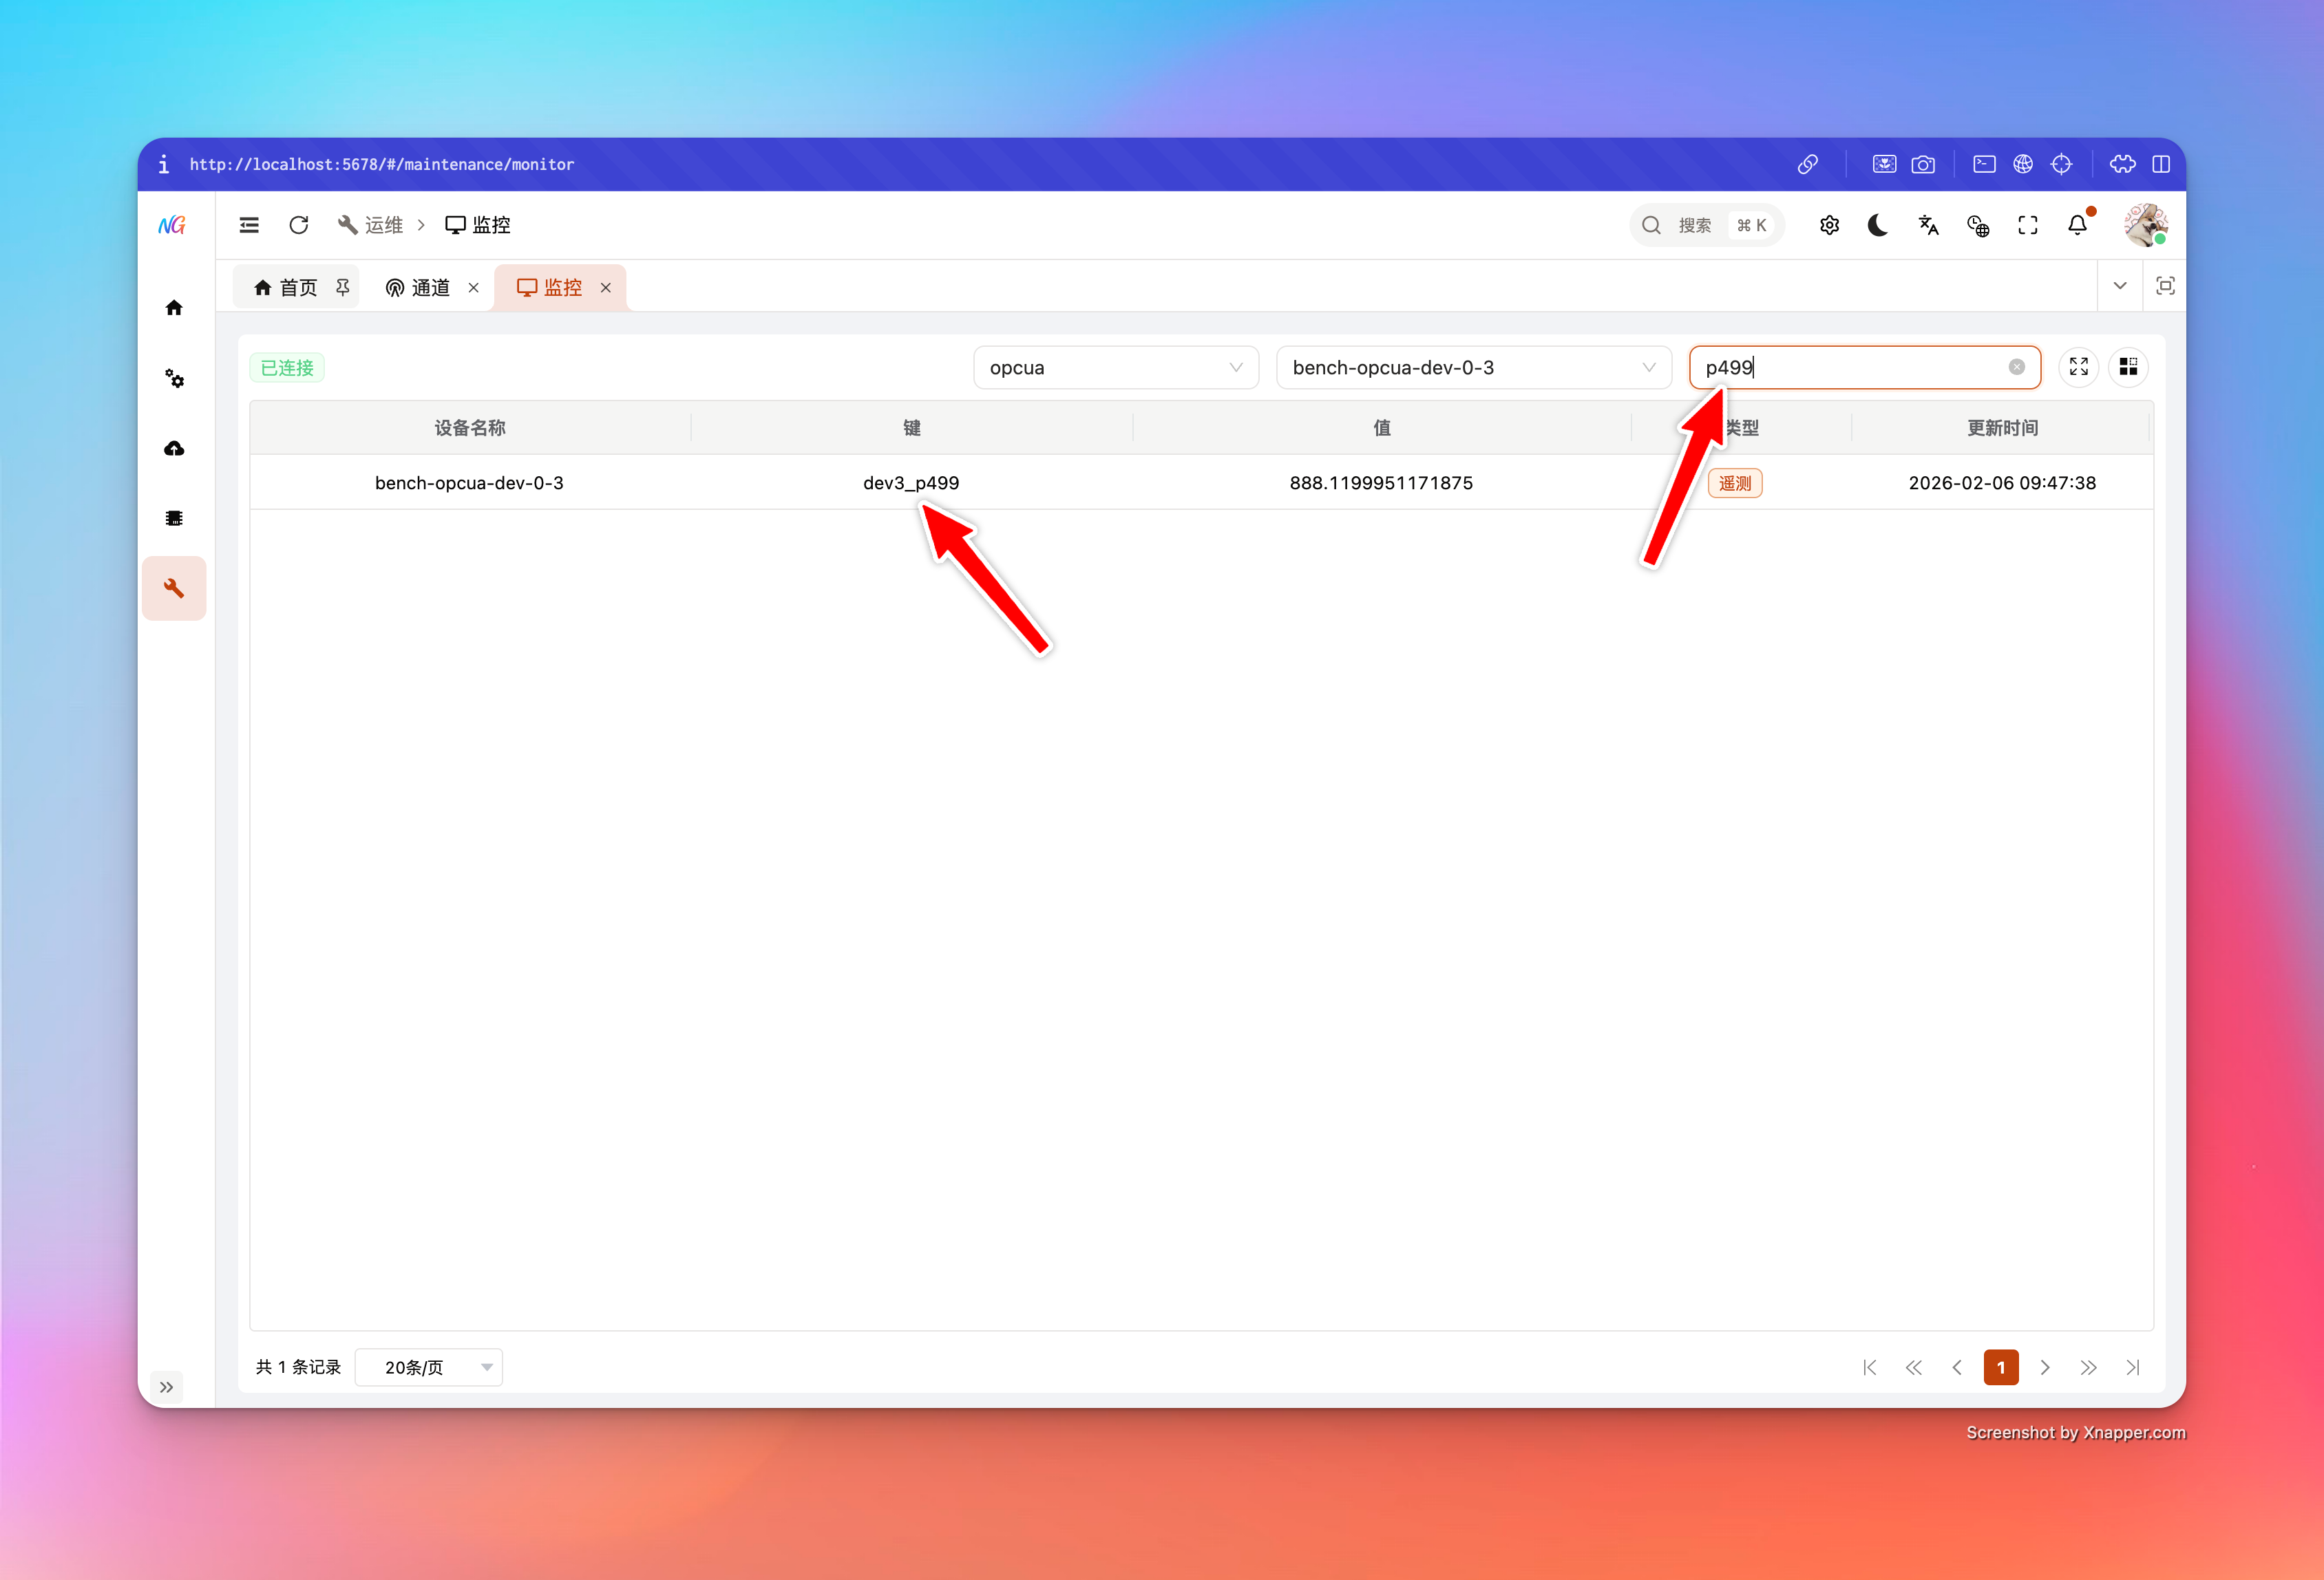Toggle dark mode with the moon icon
The width and height of the screenshot is (2324, 1580).
pyautogui.click(x=1877, y=225)
